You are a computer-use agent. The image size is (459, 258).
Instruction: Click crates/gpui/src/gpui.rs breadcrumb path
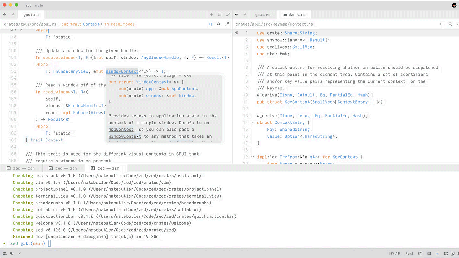(30, 24)
